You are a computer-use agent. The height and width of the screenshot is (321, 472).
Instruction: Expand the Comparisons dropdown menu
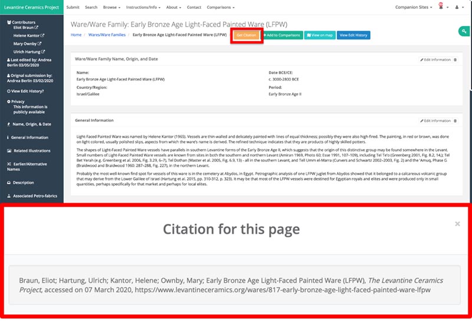(221, 7)
